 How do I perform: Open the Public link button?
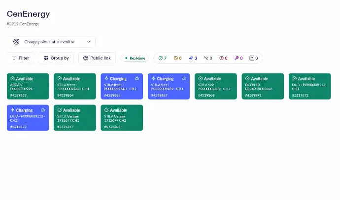(x=97, y=58)
